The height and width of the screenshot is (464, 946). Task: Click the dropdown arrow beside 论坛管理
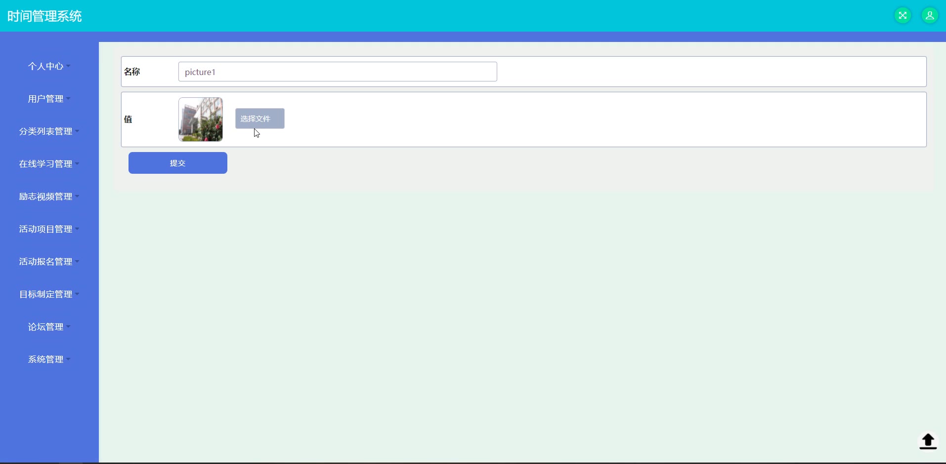pos(68,326)
